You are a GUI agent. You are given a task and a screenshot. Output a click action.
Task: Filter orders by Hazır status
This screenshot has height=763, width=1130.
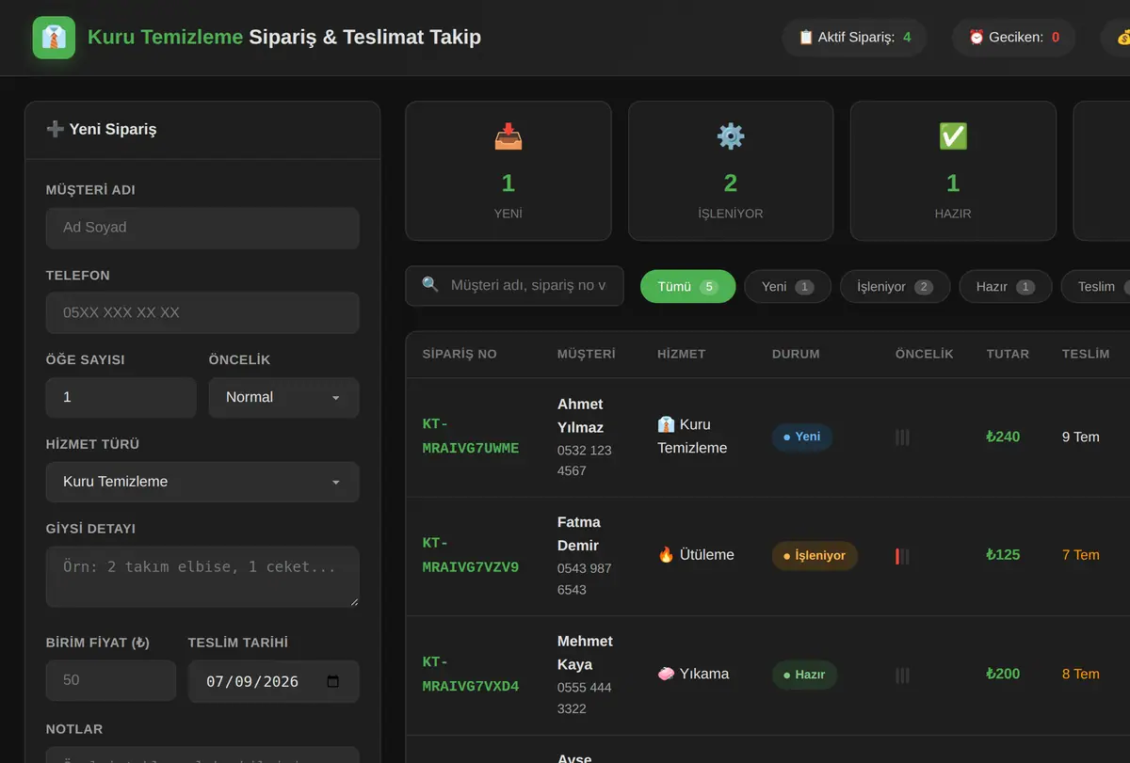[x=1005, y=286]
